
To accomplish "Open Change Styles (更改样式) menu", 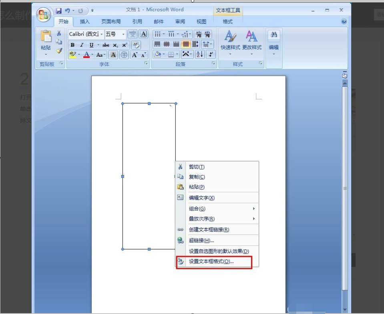I will coord(252,42).
